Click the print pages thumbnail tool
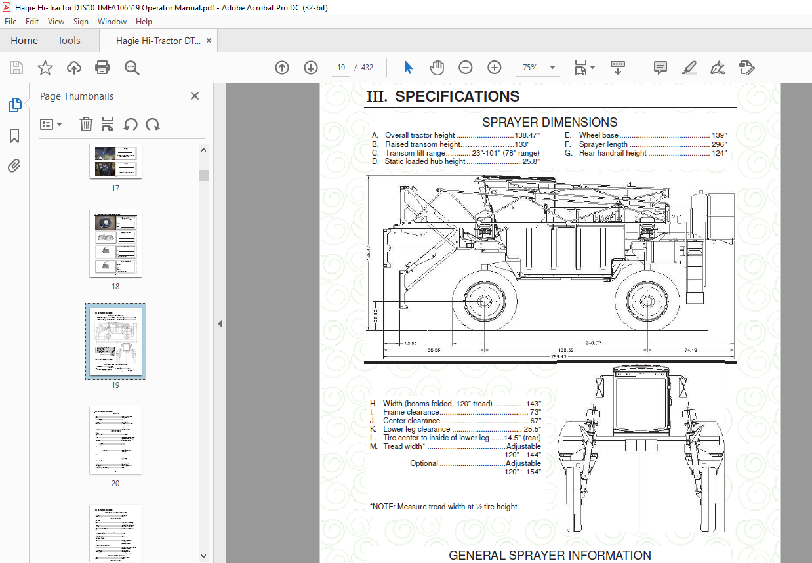 point(108,125)
